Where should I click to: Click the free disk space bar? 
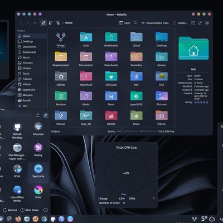pyautogui.click(x=148, y=132)
